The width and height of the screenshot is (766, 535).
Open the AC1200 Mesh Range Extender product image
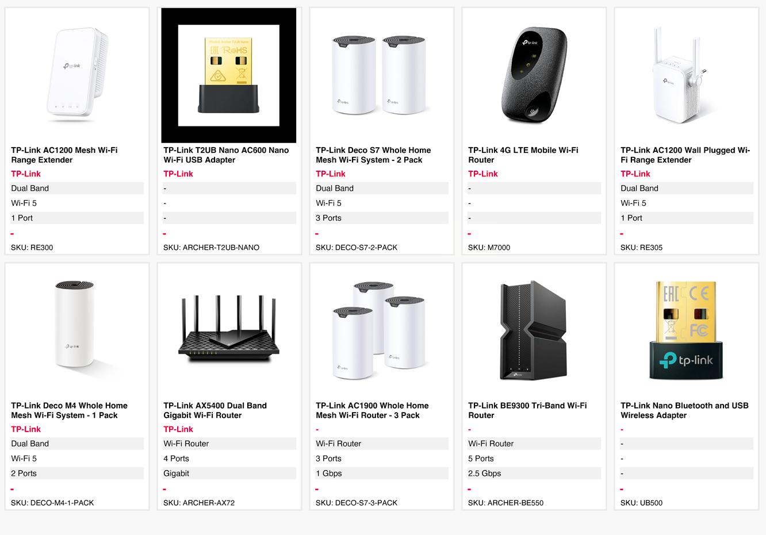76,75
